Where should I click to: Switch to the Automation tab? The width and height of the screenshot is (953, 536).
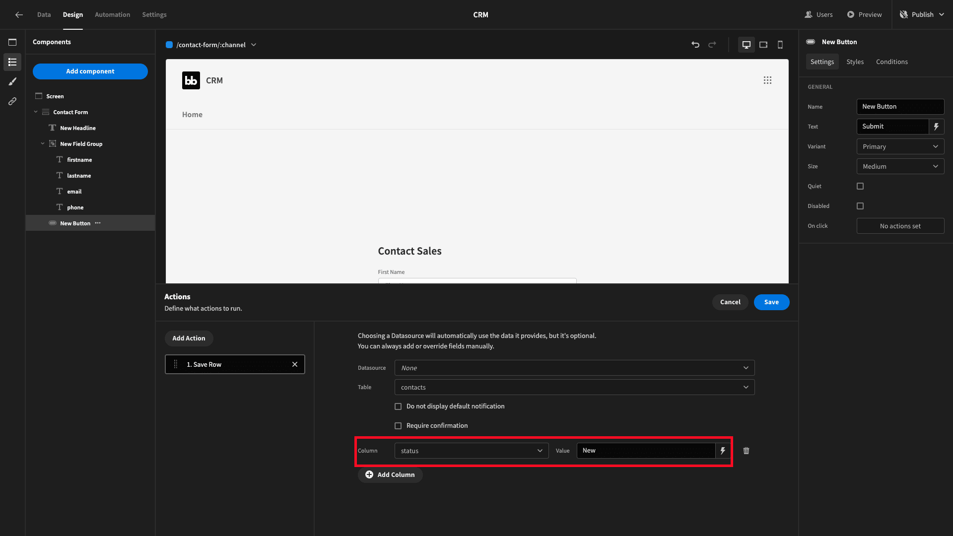[113, 15]
